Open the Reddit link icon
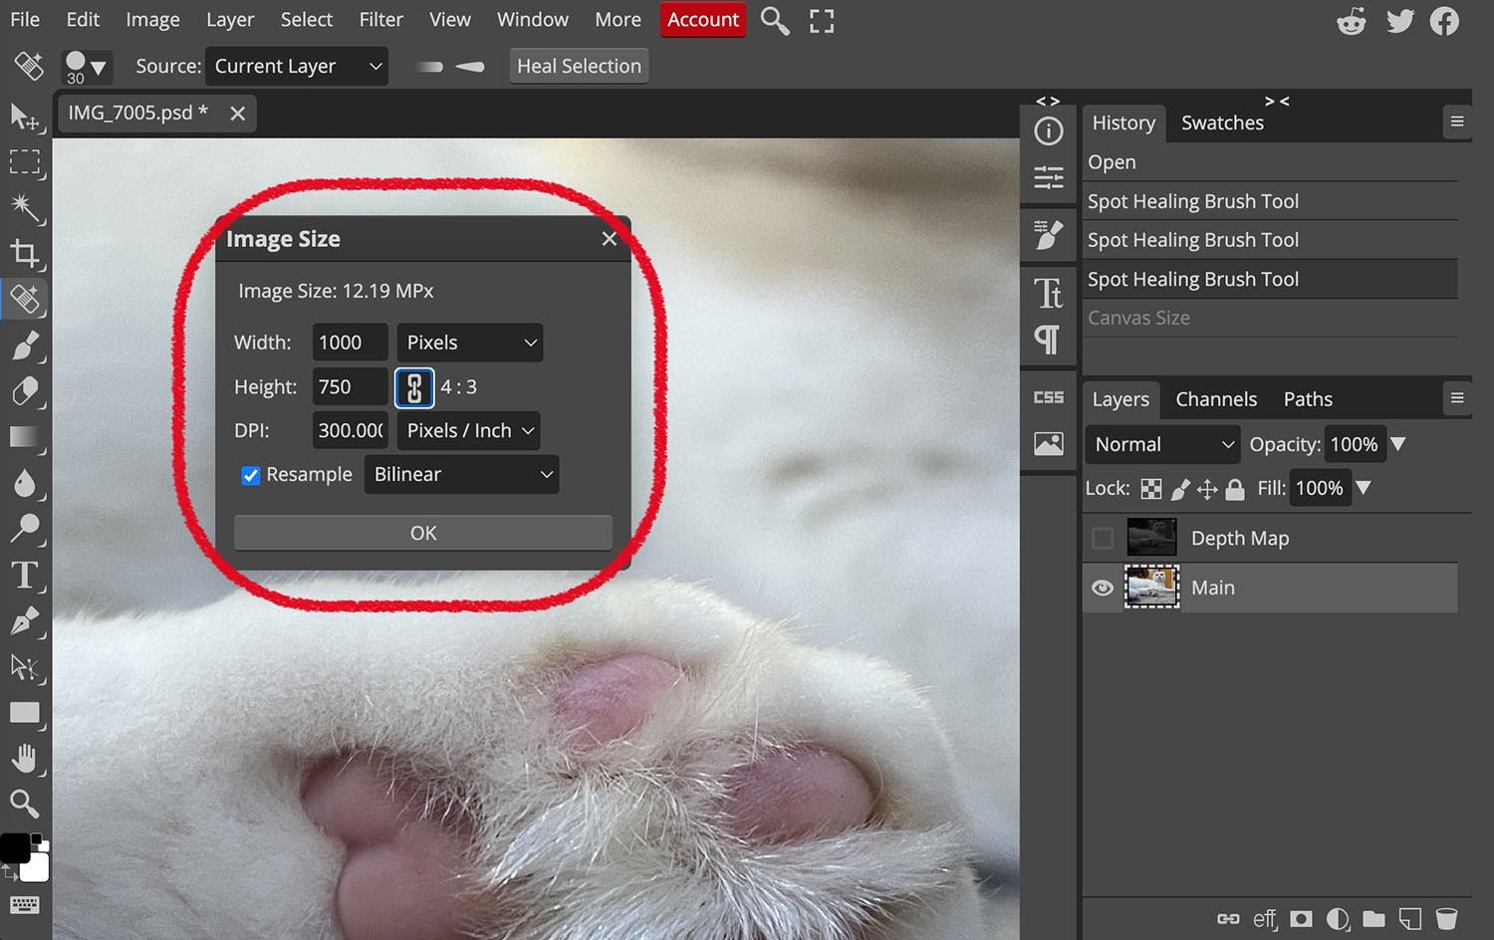Screen dimensions: 1494x940 coord(1352,21)
